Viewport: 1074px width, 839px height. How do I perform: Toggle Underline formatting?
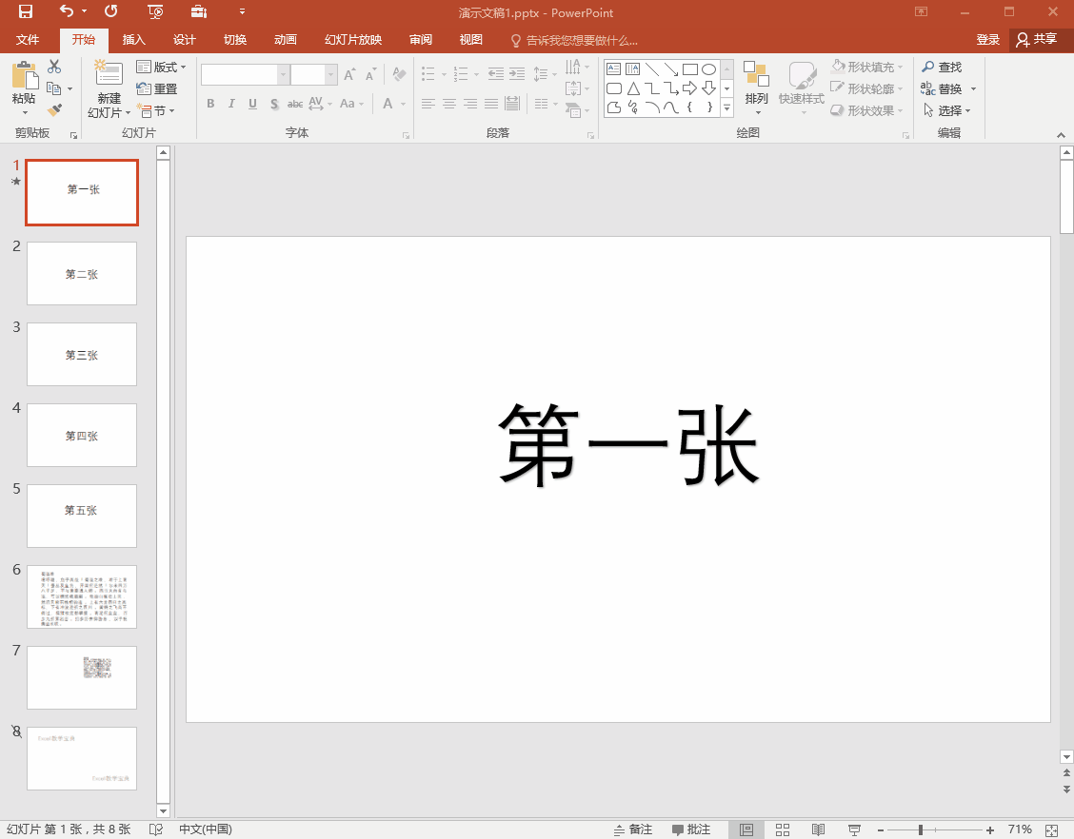(x=252, y=104)
